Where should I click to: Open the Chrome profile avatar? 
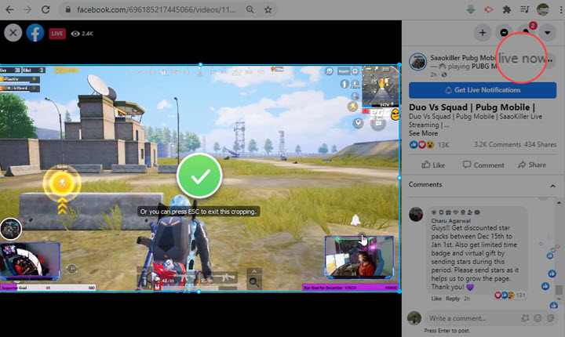tap(543, 9)
